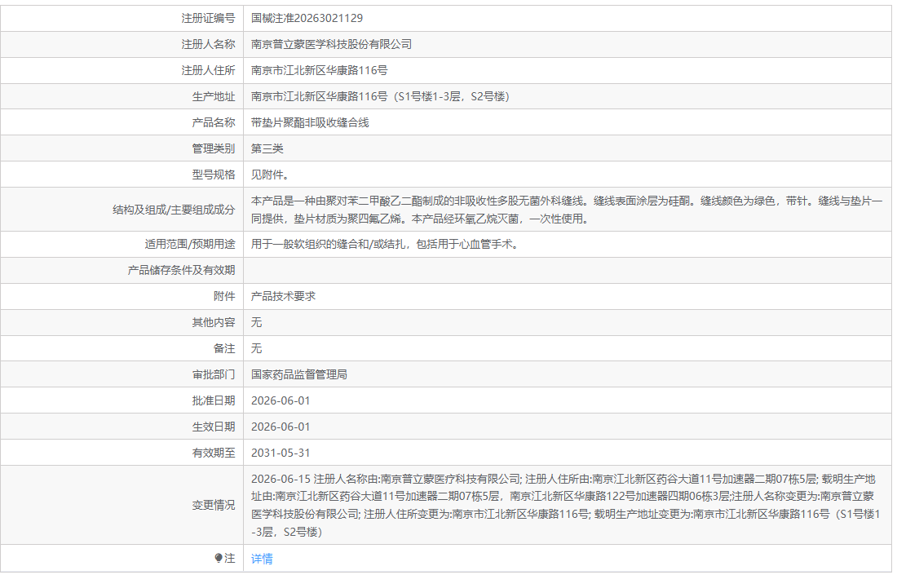The image size is (897, 575).
Task: Click the 其他内容 label
Action: (x=214, y=323)
